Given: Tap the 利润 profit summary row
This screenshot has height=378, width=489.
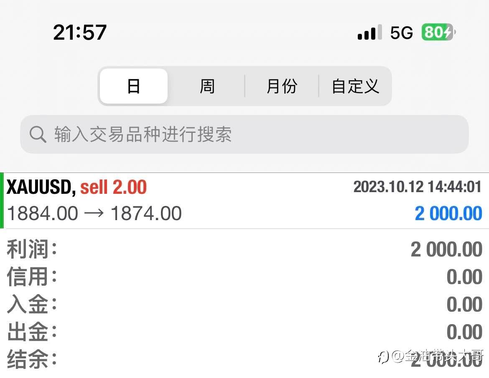Looking at the screenshot, I should (244, 249).
